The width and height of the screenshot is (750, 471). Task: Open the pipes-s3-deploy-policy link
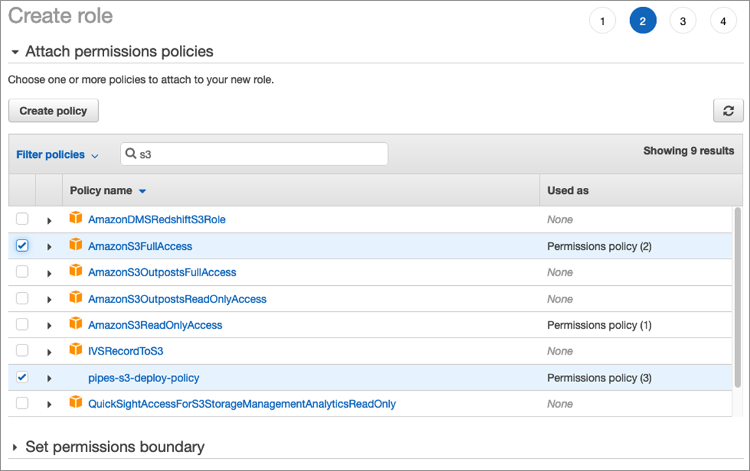pyautogui.click(x=144, y=378)
